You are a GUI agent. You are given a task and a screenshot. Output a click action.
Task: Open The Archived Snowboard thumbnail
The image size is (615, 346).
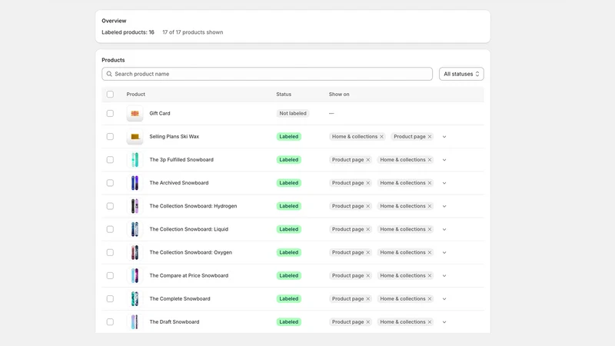point(135,183)
